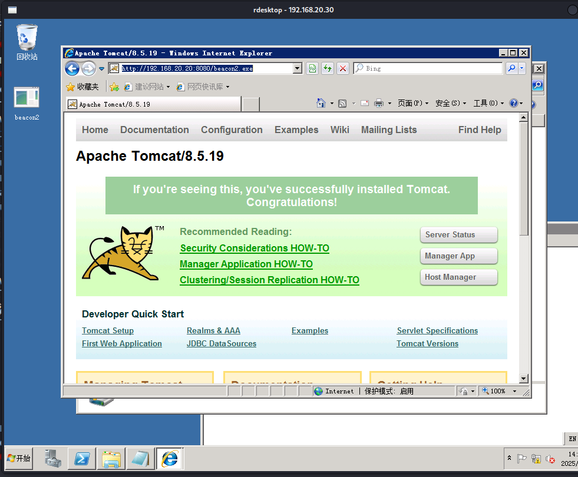Click the taskbar Internet Explorer icon
The width and height of the screenshot is (578, 477).
170,459
